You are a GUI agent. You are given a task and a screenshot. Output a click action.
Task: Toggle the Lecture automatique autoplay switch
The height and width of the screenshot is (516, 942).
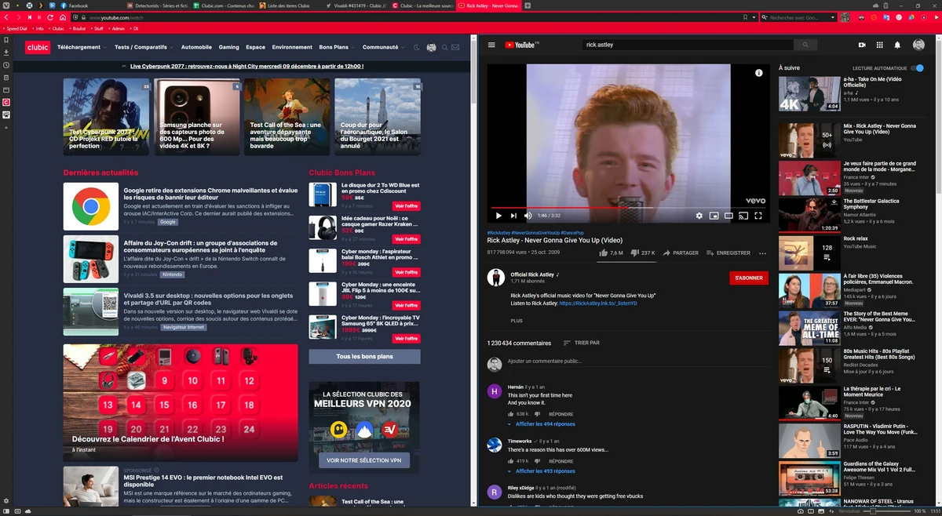pyautogui.click(x=918, y=68)
